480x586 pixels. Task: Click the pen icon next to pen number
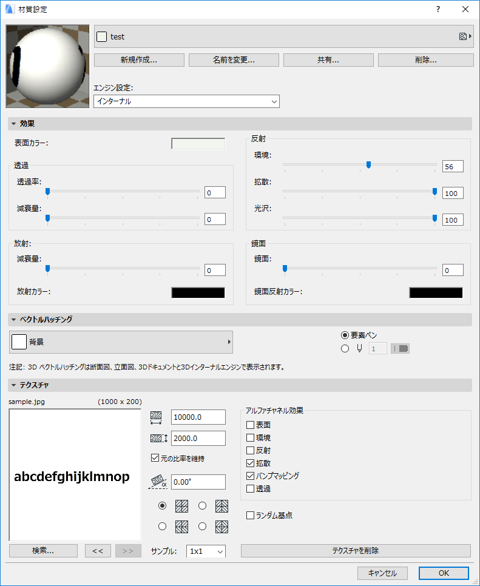pyautogui.click(x=359, y=349)
